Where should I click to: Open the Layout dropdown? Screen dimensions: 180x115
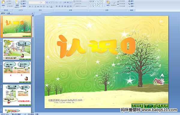click(x=24, y=1)
